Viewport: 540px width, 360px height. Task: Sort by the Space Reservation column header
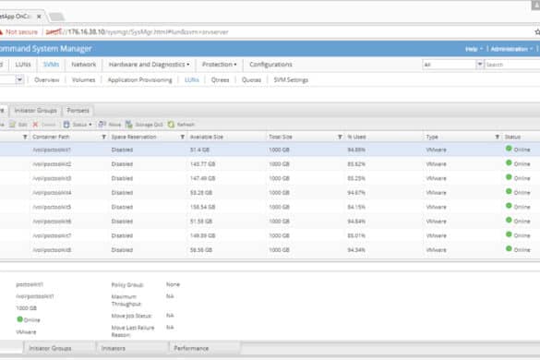[x=134, y=138]
